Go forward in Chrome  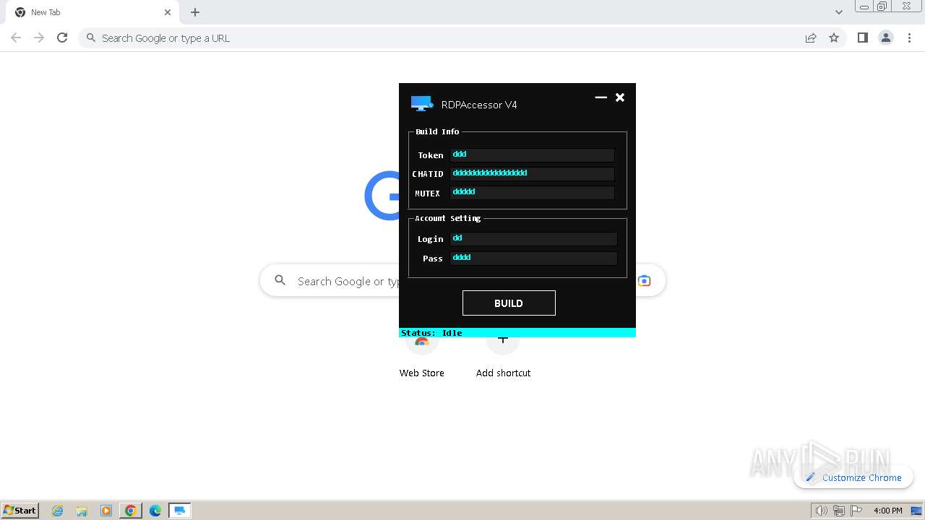[x=39, y=38]
